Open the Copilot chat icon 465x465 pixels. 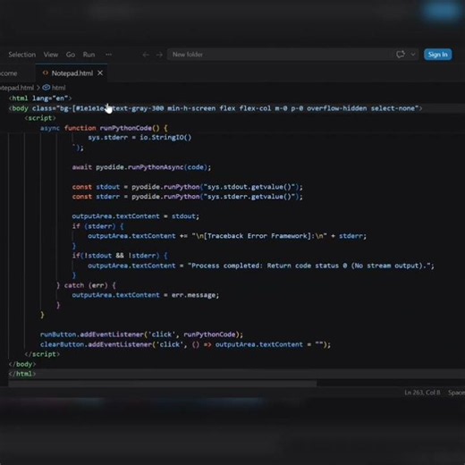pos(401,55)
